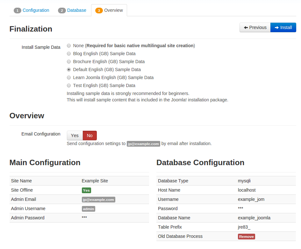Go back with the Previous button
This screenshot has width=301, height=249.
(255, 27)
